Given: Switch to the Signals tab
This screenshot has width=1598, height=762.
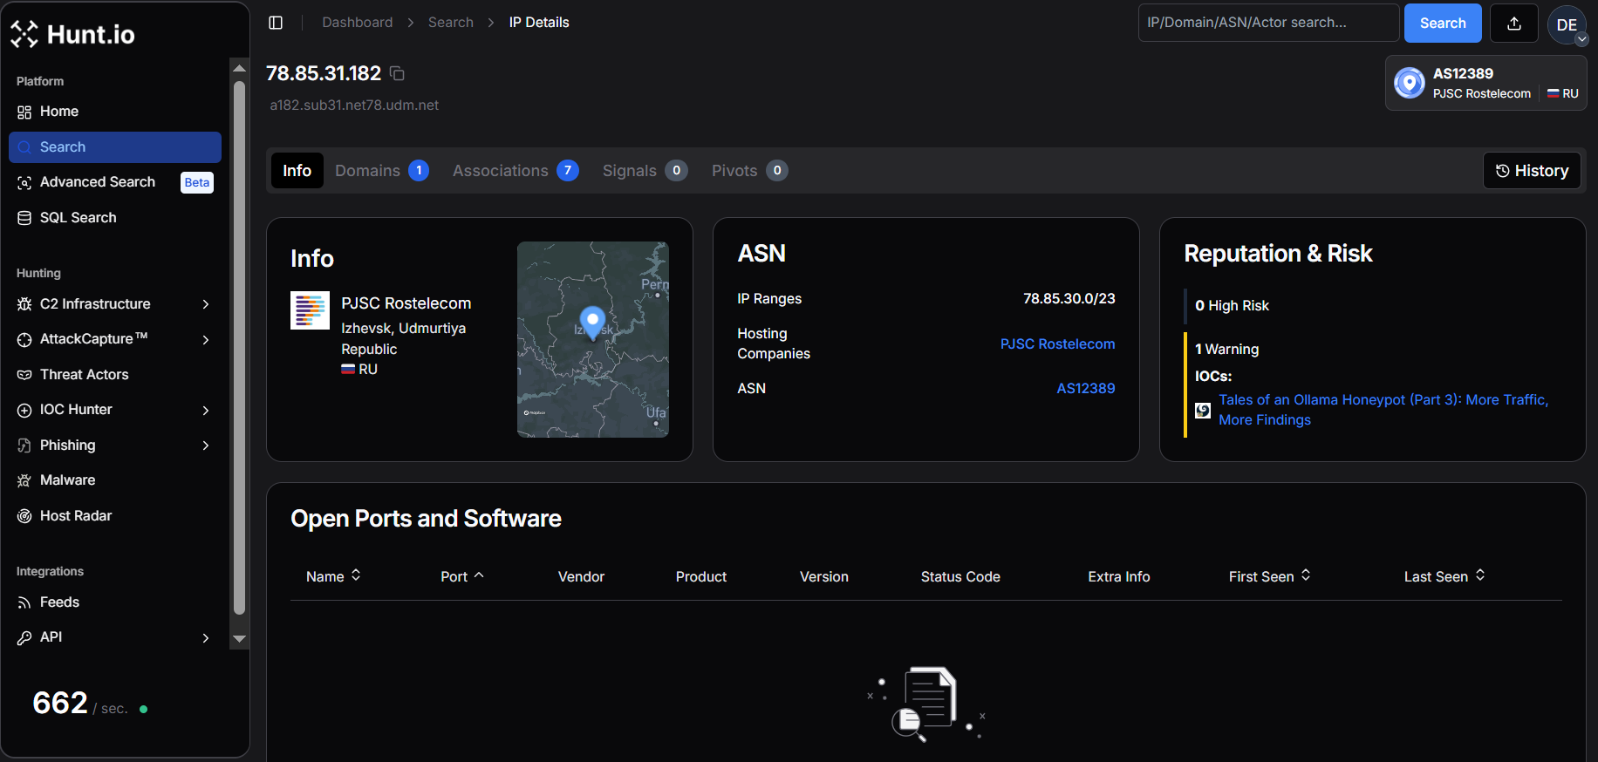Looking at the screenshot, I should pyautogui.click(x=645, y=171).
